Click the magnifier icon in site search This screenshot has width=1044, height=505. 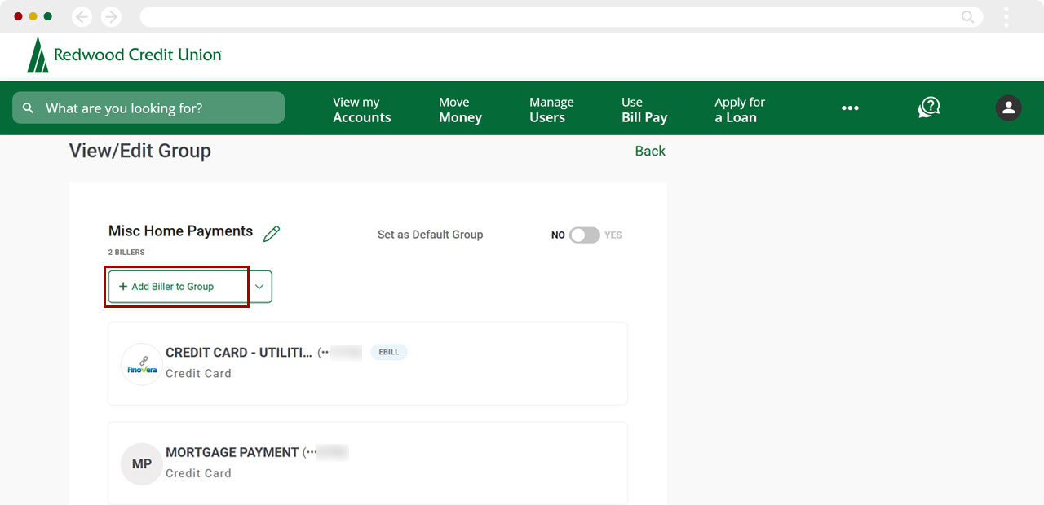coord(29,108)
